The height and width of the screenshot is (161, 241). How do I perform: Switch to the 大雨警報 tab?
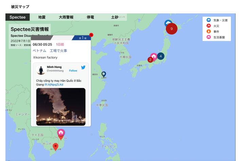(66, 17)
